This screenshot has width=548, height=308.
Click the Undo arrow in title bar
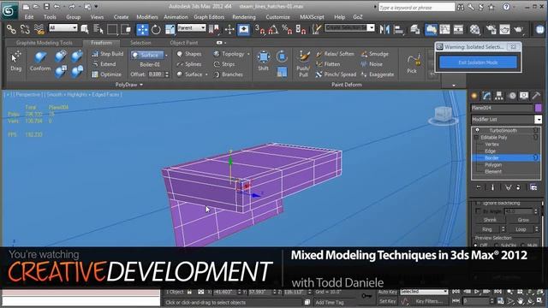[57, 7]
